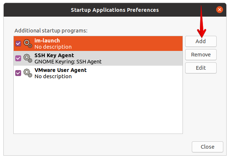Click the Startup Applications Preferences title bar

(115, 10)
